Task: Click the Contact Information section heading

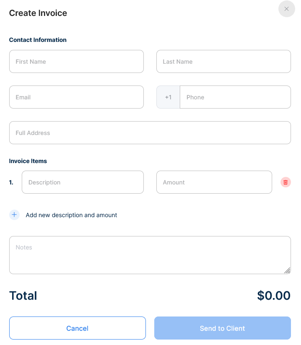Action: click(38, 40)
